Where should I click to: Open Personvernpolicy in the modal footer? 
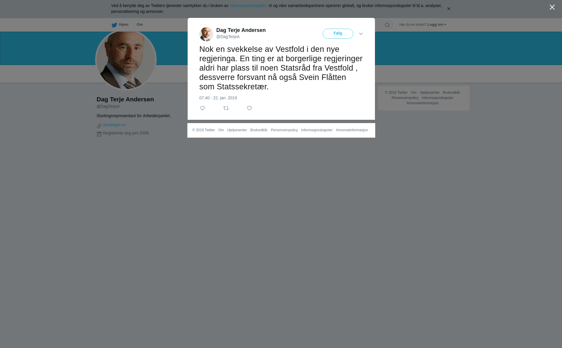coord(284,130)
